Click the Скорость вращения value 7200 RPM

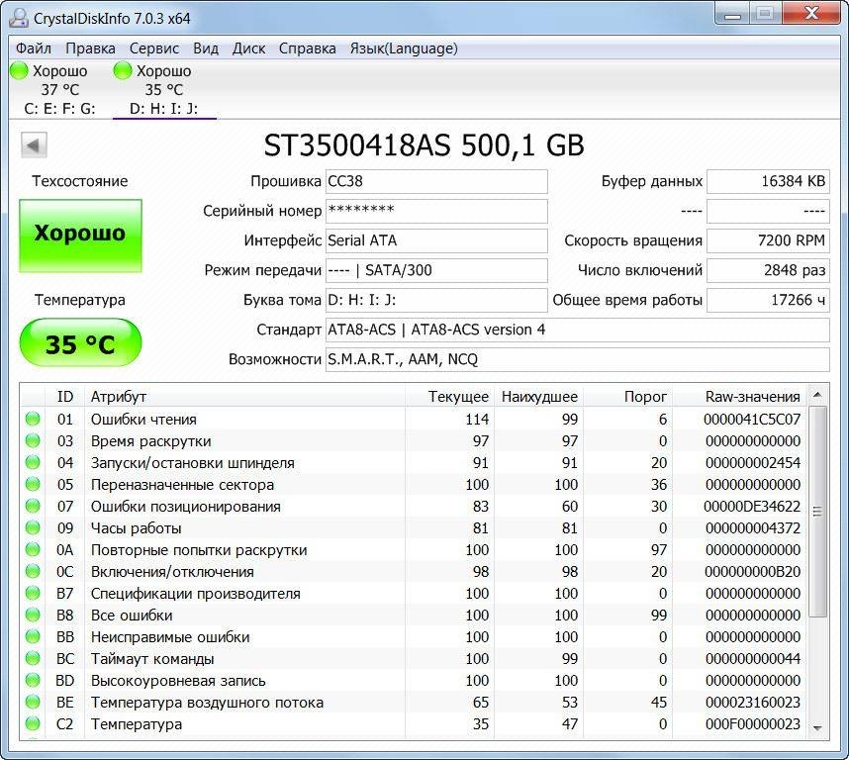click(768, 240)
